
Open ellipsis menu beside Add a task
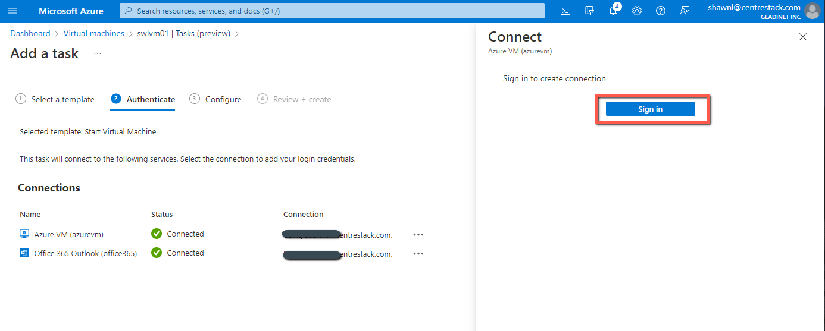98,53
